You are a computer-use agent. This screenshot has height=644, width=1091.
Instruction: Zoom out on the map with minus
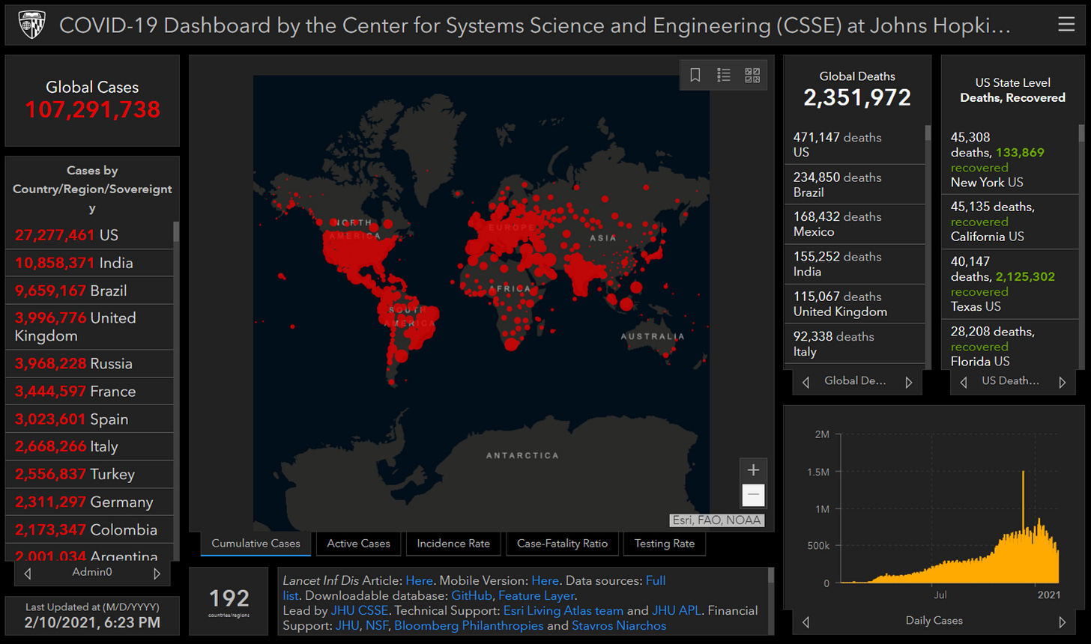pyautogui.click(x=753, y=495)
